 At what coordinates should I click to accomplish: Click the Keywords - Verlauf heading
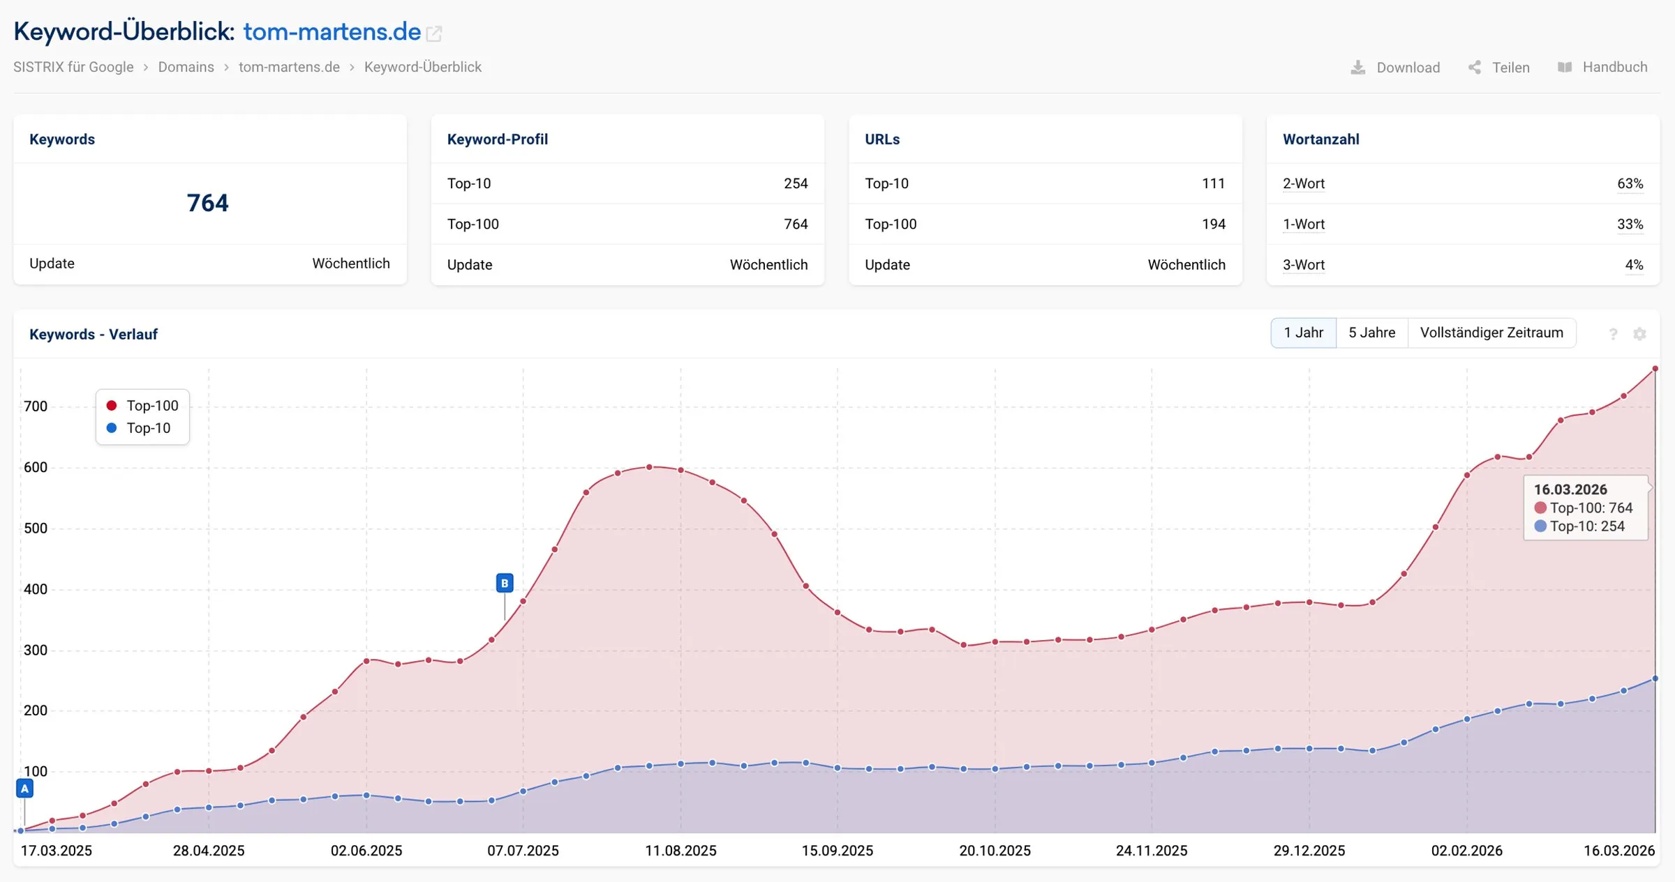click(94, 334)
